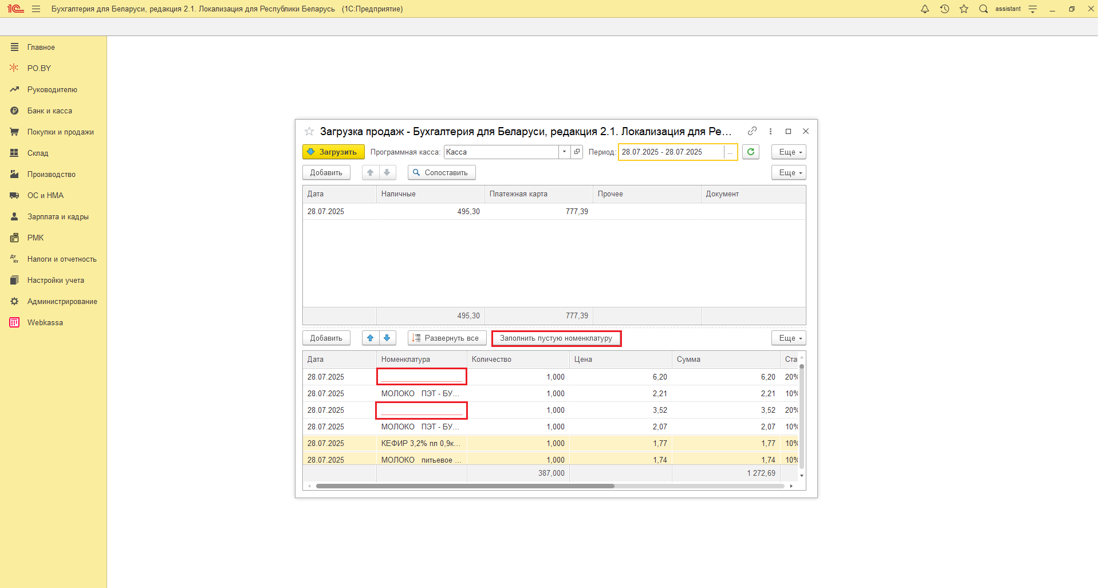Click the Развернуть все button
The width and height of the screenshot is (1099, 588).
(447, 338)
